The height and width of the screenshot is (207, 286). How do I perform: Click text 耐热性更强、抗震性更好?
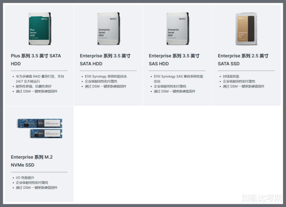(x=34, y=86)
